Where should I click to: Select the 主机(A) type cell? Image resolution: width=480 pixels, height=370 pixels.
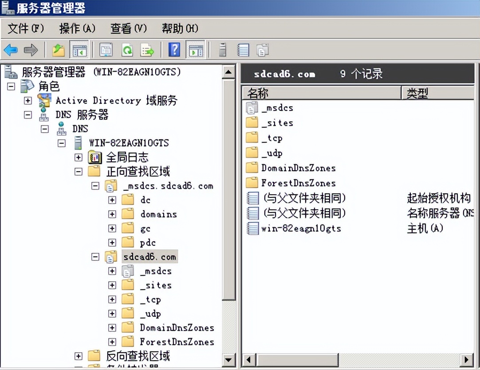coord(425,228)
